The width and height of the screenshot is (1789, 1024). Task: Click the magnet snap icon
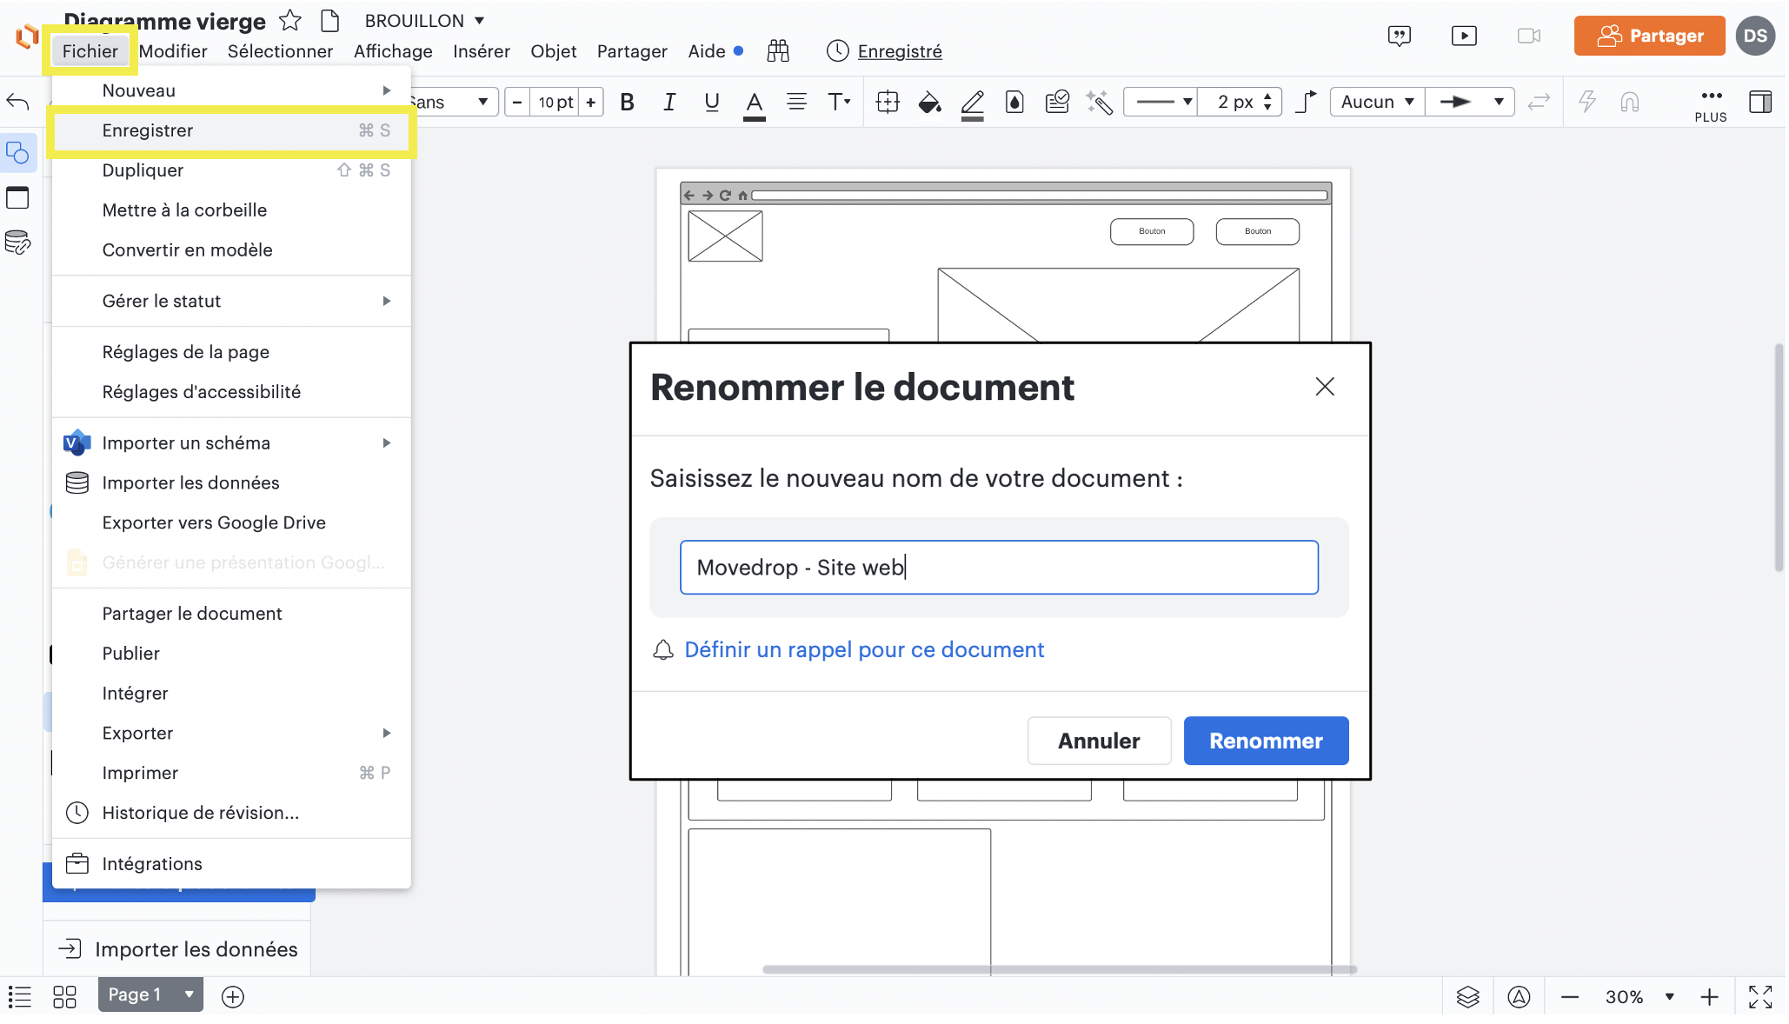click(1630, 102)
